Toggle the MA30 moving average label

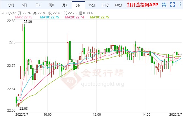[99, 17]
